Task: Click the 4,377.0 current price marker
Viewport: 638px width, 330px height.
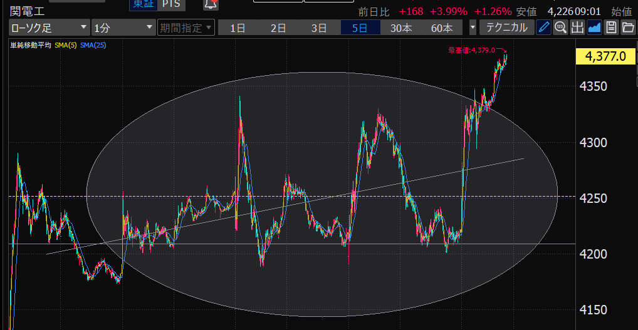Action: point(605,56)
